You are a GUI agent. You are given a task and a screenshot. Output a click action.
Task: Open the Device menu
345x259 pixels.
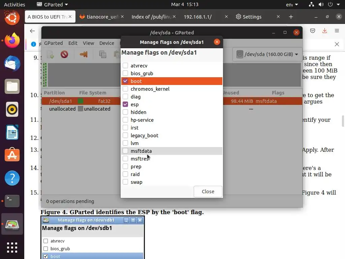tap(107, 43)
